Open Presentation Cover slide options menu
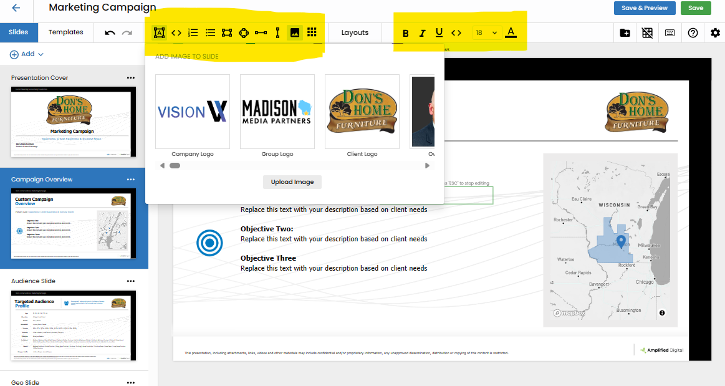The height and width of the screenshot is (386, 725). [x=131, y=78]
